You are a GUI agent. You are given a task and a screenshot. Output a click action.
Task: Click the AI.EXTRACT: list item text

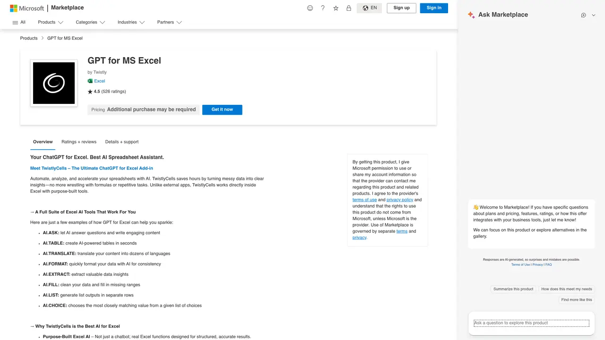click(86, 274)
